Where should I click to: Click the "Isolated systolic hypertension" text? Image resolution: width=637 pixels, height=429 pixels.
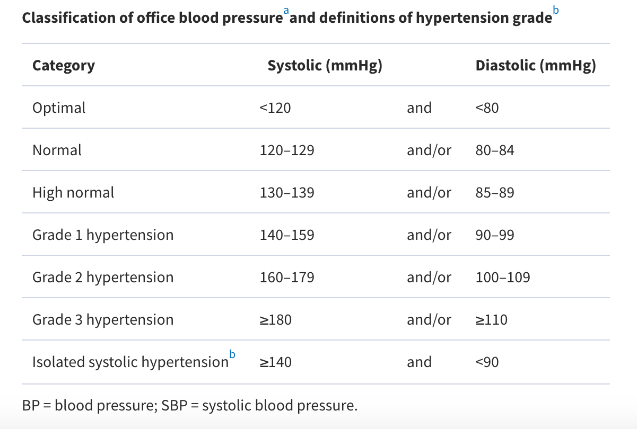click(130, 362)
